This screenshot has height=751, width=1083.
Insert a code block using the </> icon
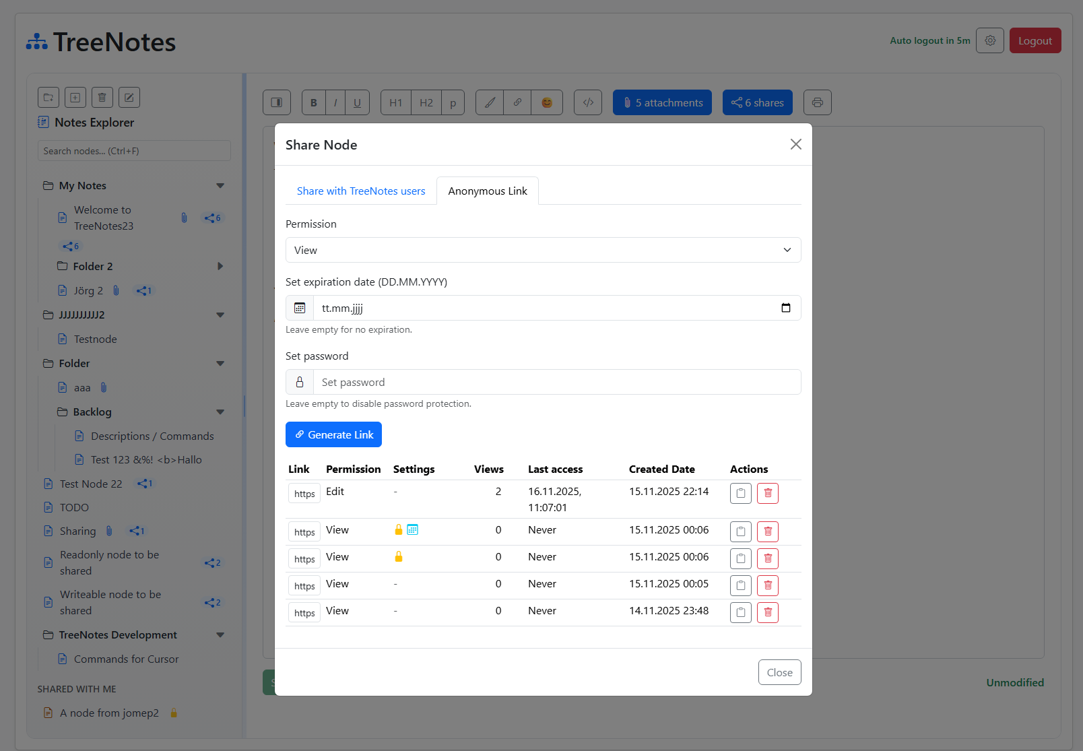[587, 102]
